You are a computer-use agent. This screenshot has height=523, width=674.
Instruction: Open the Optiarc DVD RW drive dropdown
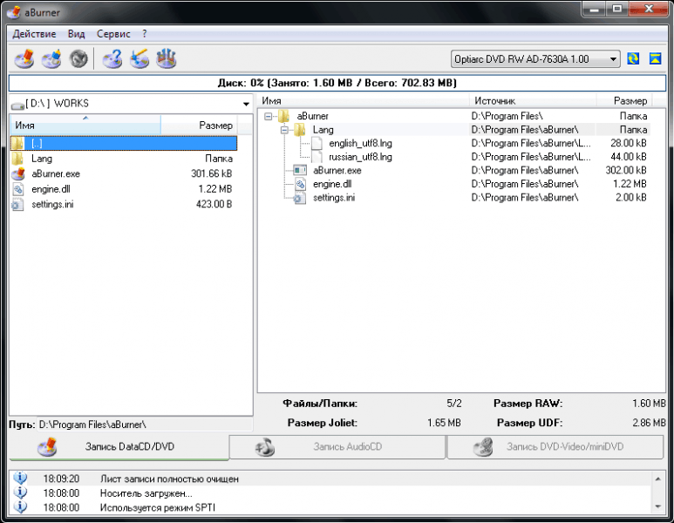pyautogui.click(x=613, y=59)
